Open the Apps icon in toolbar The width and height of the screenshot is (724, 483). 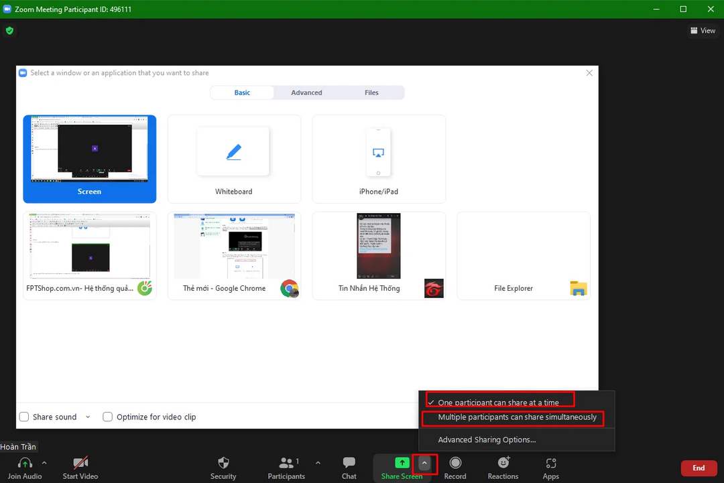click(551, 462)
